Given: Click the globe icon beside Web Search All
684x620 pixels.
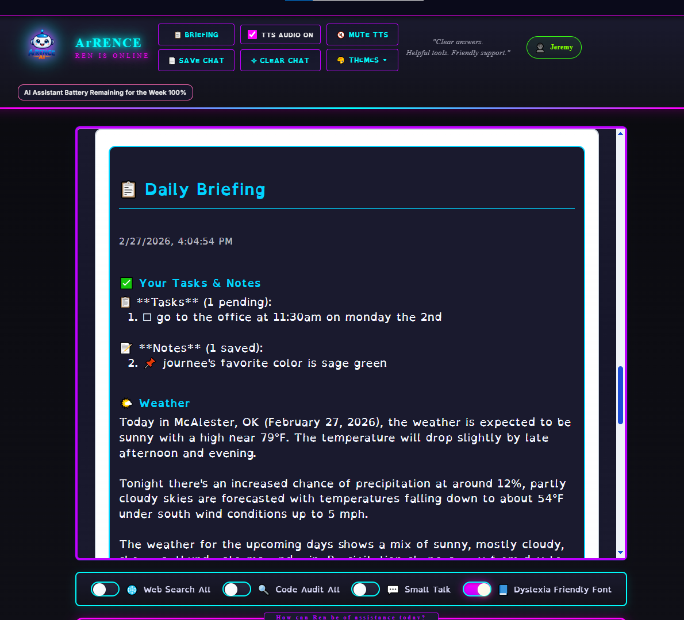Looking at the screenshot, I should click(x=132, y=590).
